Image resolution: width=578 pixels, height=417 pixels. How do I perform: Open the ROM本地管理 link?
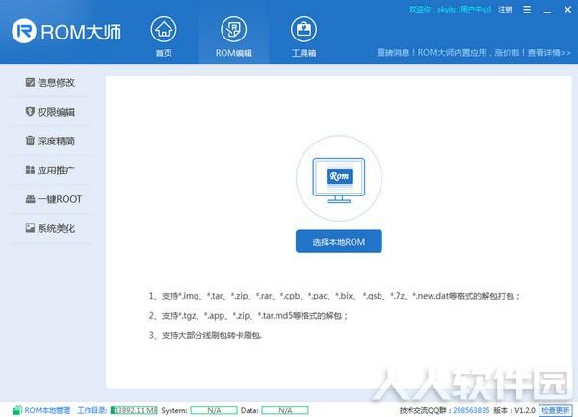(47, 410)
